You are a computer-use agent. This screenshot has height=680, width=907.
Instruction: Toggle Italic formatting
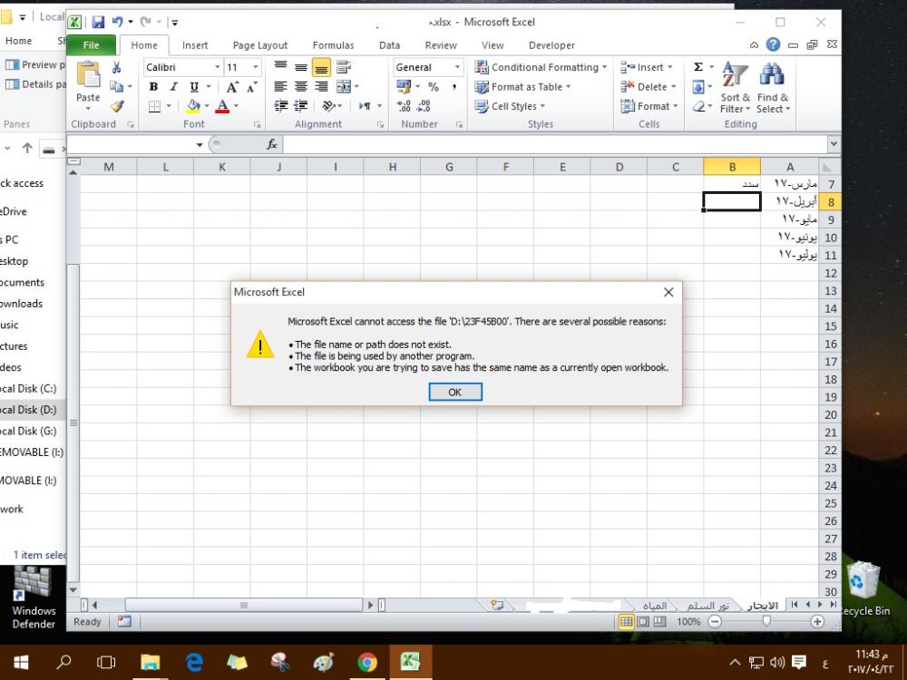tap(173, 87)
